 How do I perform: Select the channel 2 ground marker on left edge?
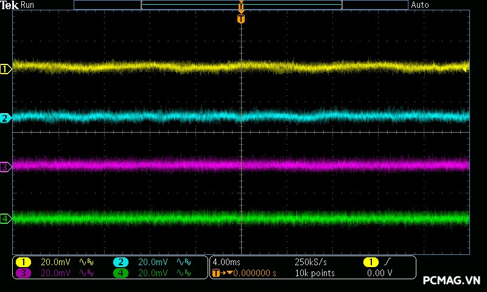(5, 118)
